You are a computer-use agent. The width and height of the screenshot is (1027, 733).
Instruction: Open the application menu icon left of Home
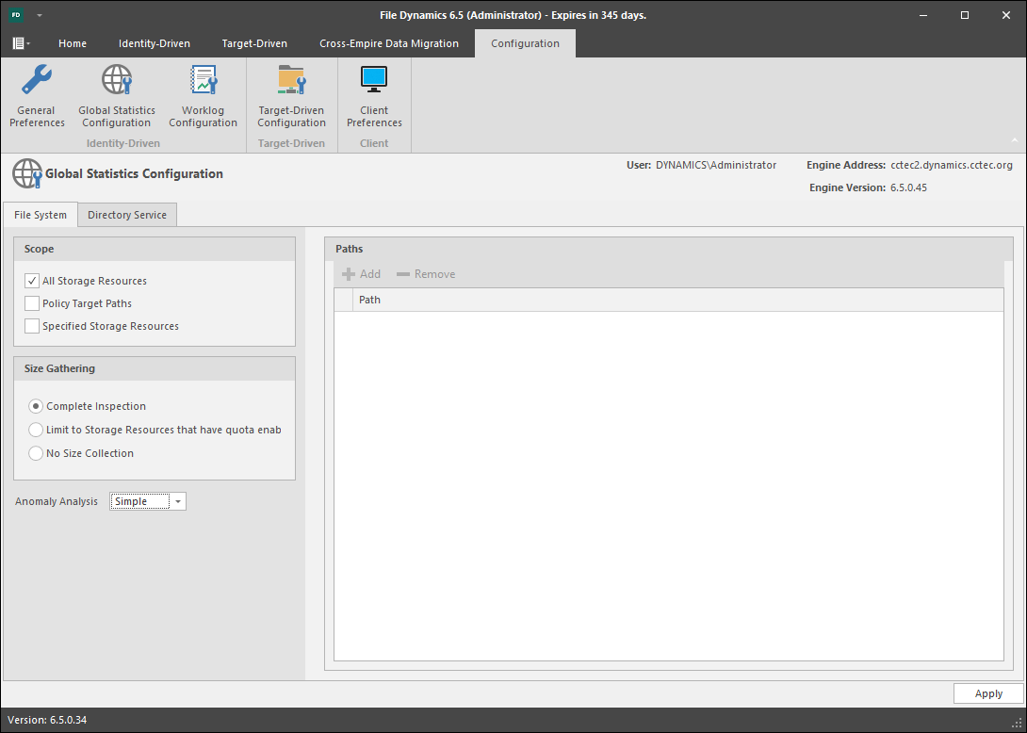[20, 43]
